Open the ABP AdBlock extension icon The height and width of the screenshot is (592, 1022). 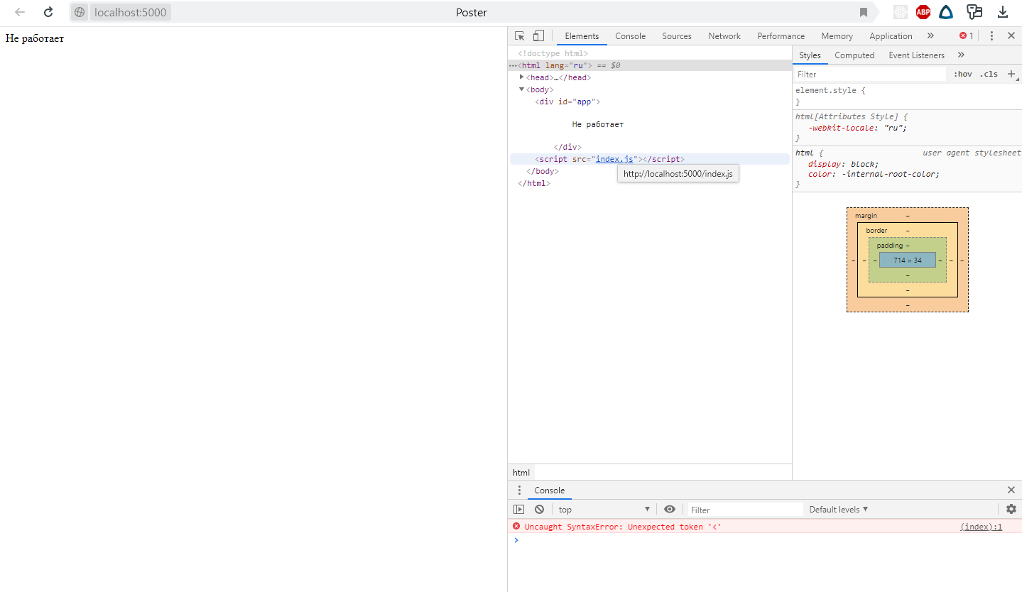pos(923,12)
